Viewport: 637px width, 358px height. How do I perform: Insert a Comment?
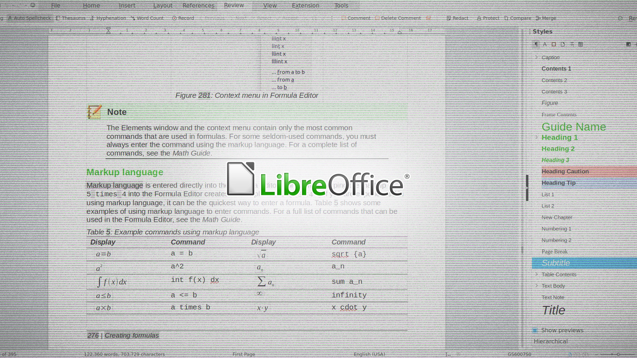[x=356, y=18]
